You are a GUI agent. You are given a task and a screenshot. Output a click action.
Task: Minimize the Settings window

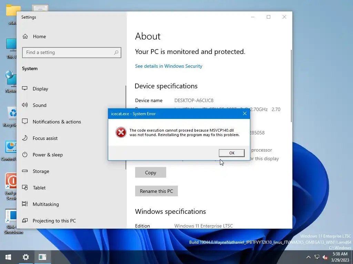253,17
